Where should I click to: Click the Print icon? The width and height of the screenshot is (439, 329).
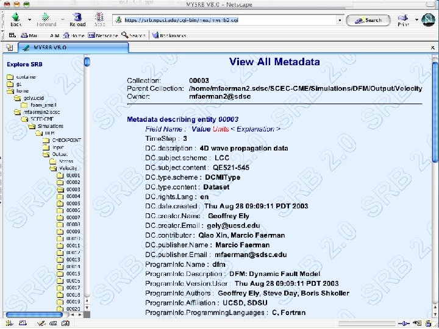coord(403,18)
